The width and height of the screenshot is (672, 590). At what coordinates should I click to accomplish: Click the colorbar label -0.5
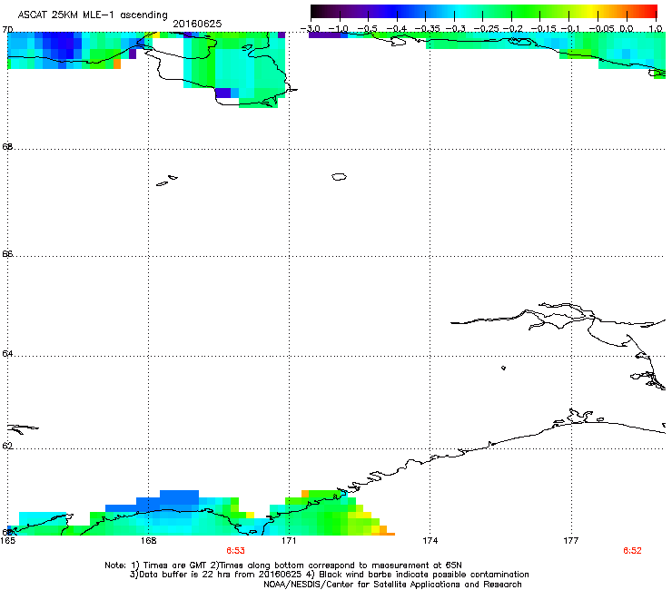[367, 29]
